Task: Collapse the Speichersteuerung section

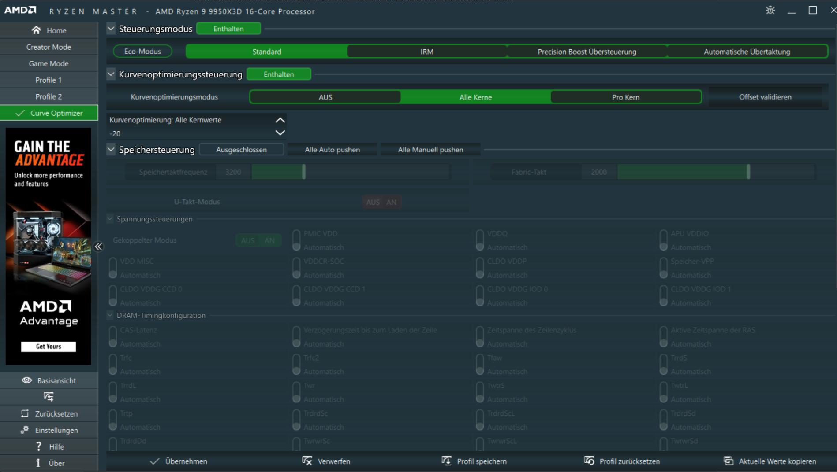Action: 111,149
